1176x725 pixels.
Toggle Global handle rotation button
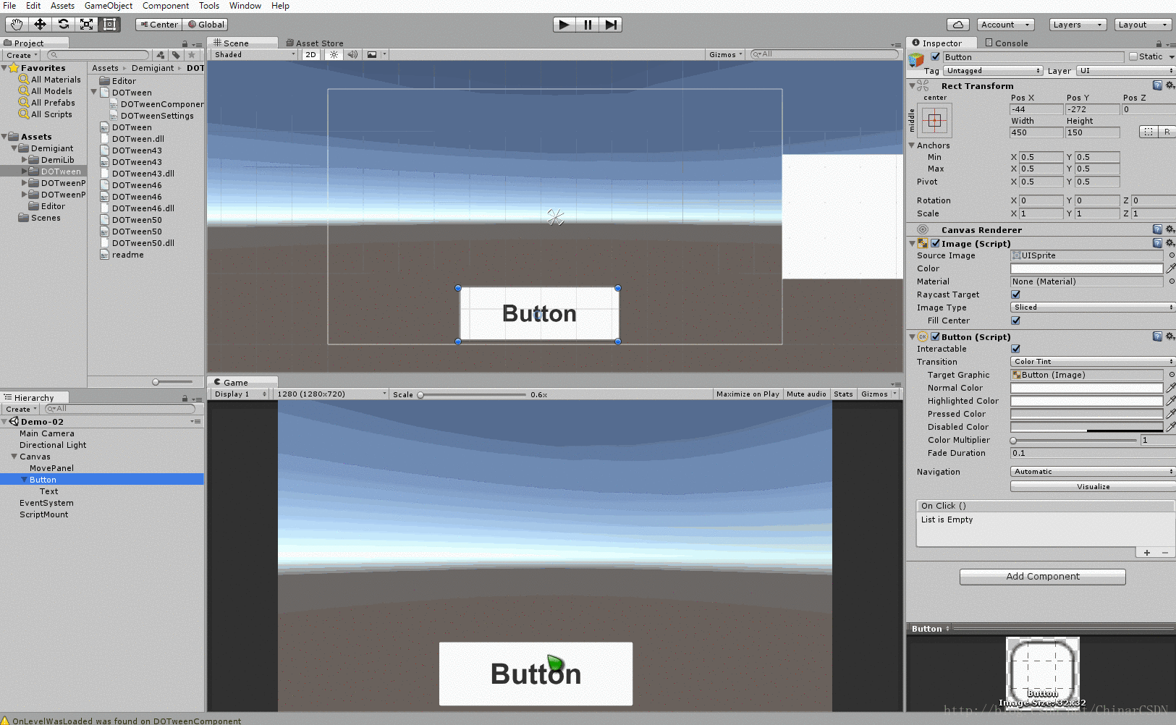[206, 25]
